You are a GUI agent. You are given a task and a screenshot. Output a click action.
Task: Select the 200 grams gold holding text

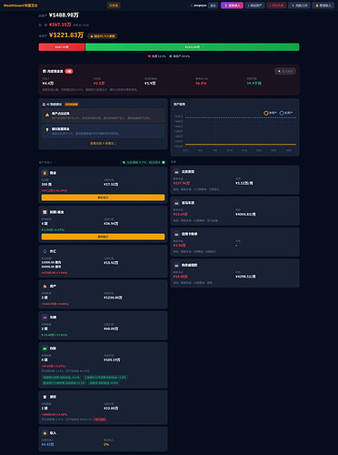coord(46,185)
